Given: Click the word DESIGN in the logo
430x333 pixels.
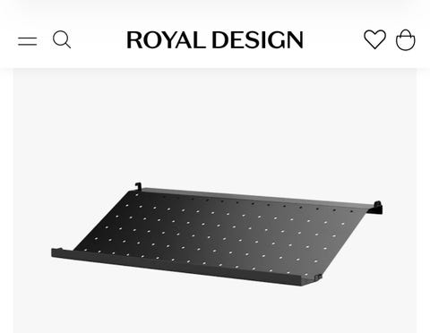Looking at the screenshot, I should pos(258,39).
